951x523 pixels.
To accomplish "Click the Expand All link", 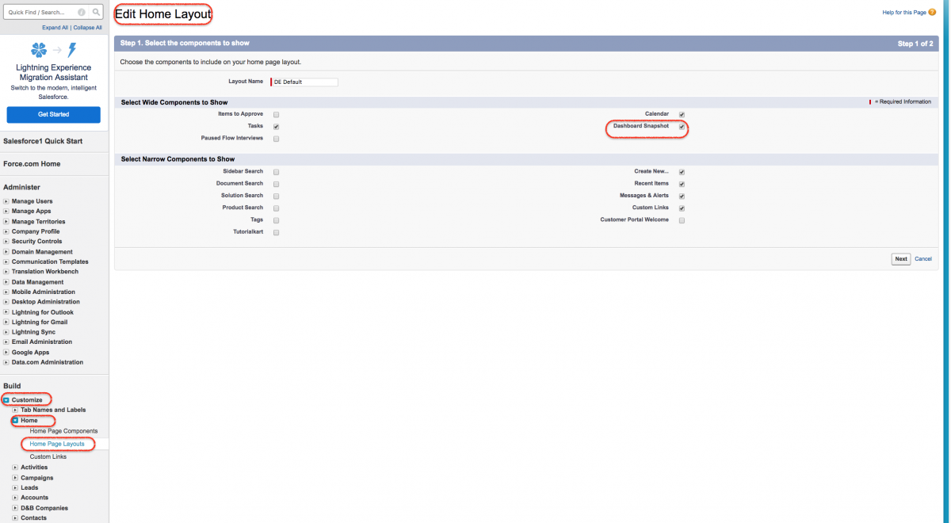I will pos(55,28).
